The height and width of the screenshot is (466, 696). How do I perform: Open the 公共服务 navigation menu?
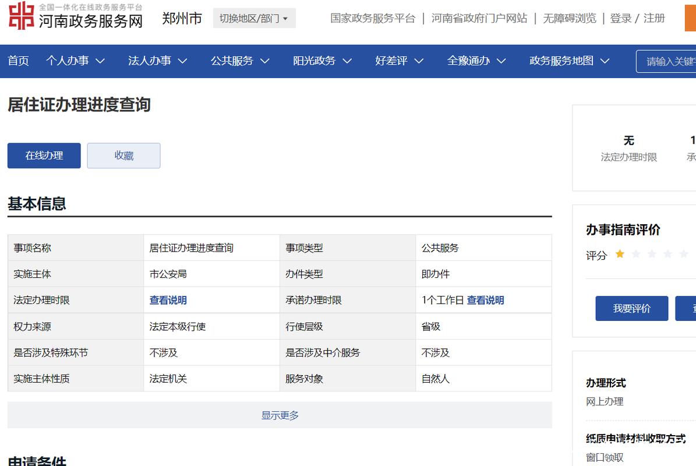click(239, 61)
